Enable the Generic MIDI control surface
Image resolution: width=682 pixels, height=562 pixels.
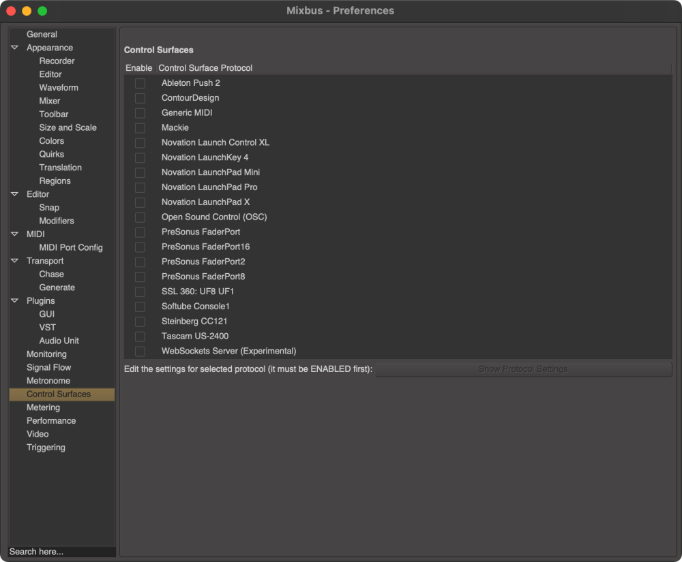click(140, 112)
